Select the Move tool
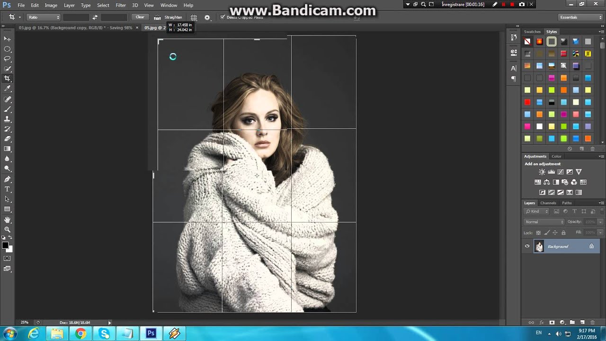This screenshot has width=606, height=341. (7, 39)
